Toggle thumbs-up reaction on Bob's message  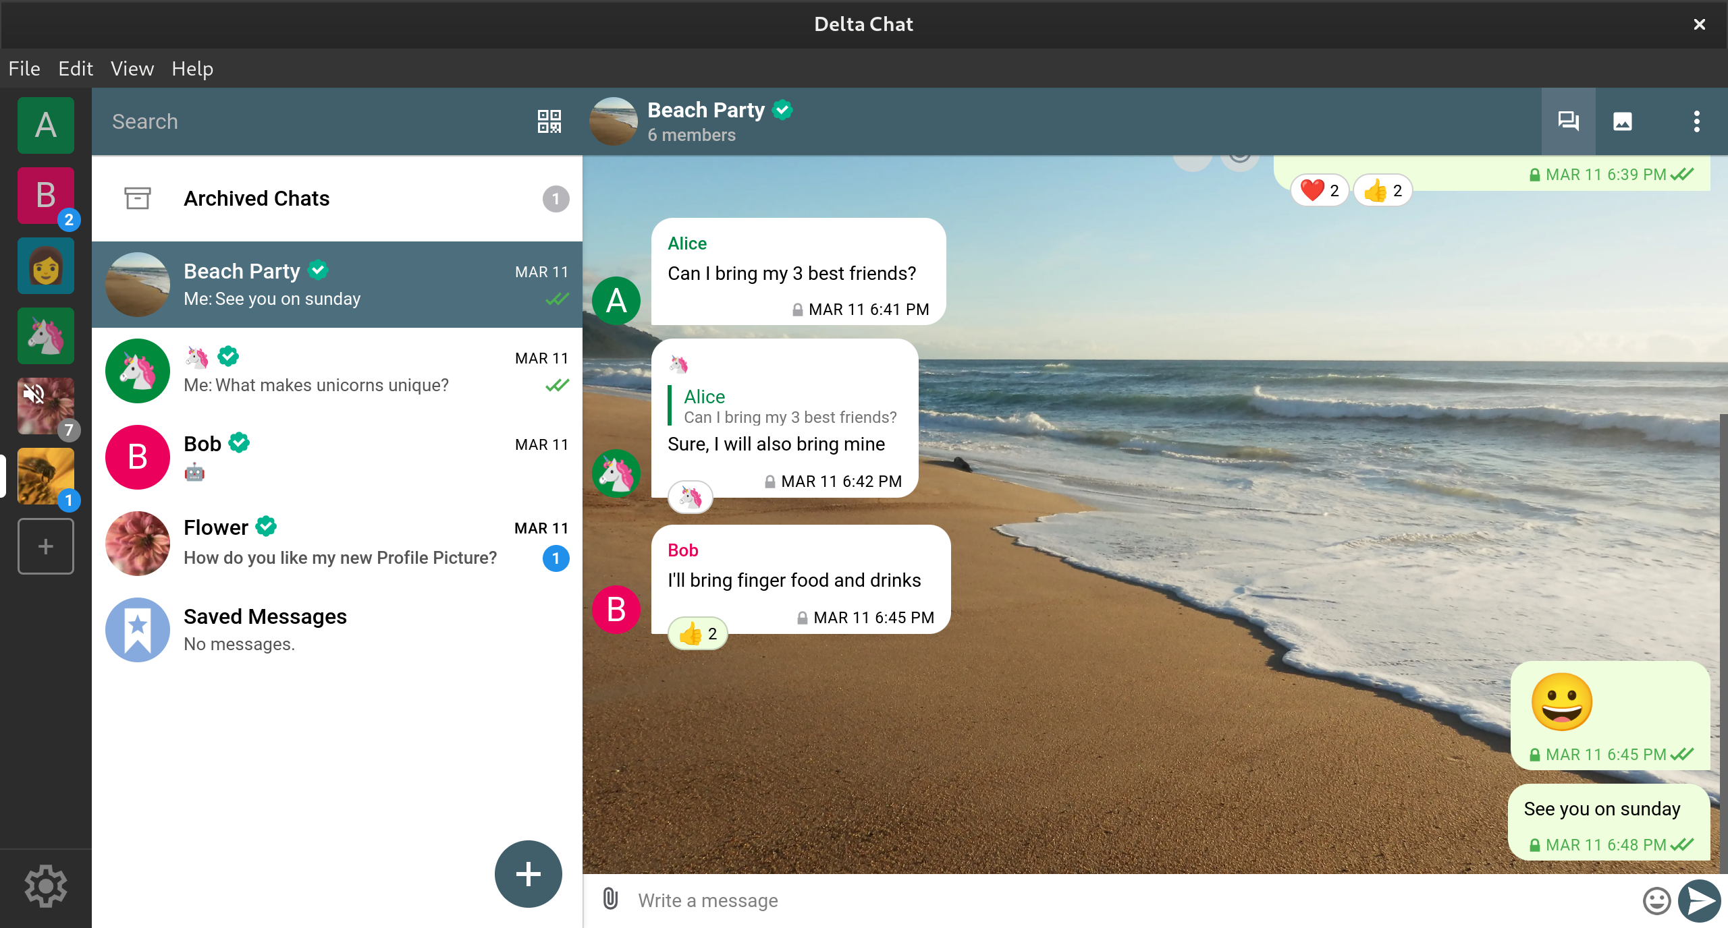click(x=697, y=634)
